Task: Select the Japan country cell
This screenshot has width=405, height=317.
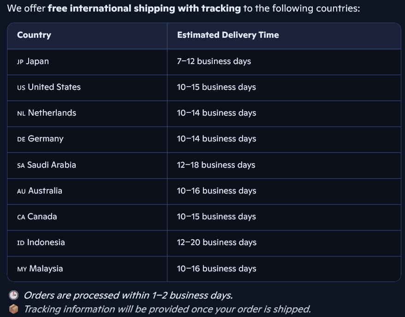Action: [x=37, y=61]
